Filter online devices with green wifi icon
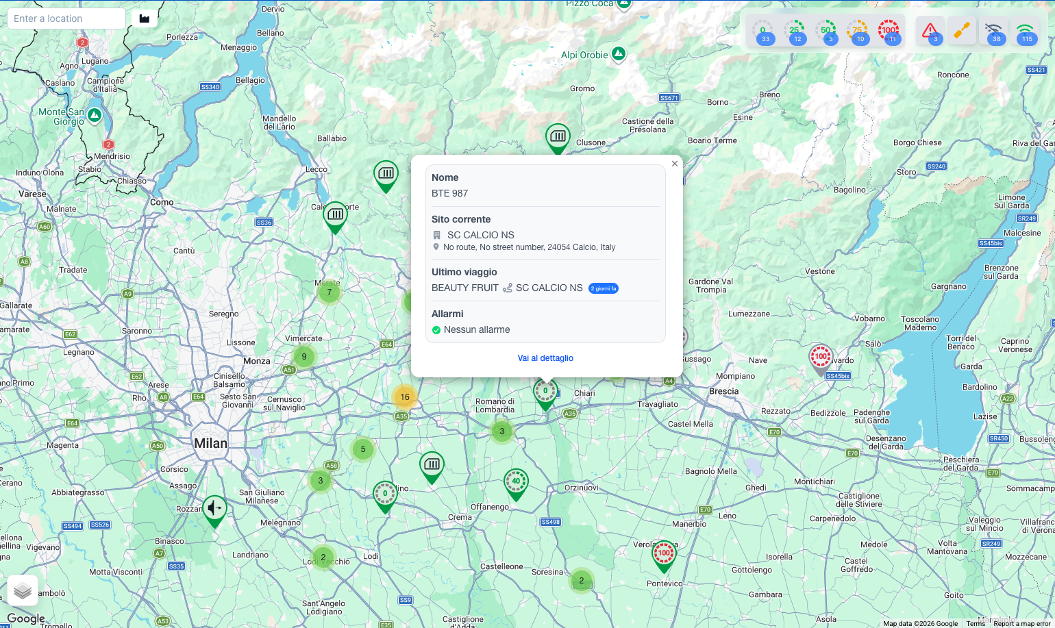Screen dimensions: 1055x628 (1025, 31)
